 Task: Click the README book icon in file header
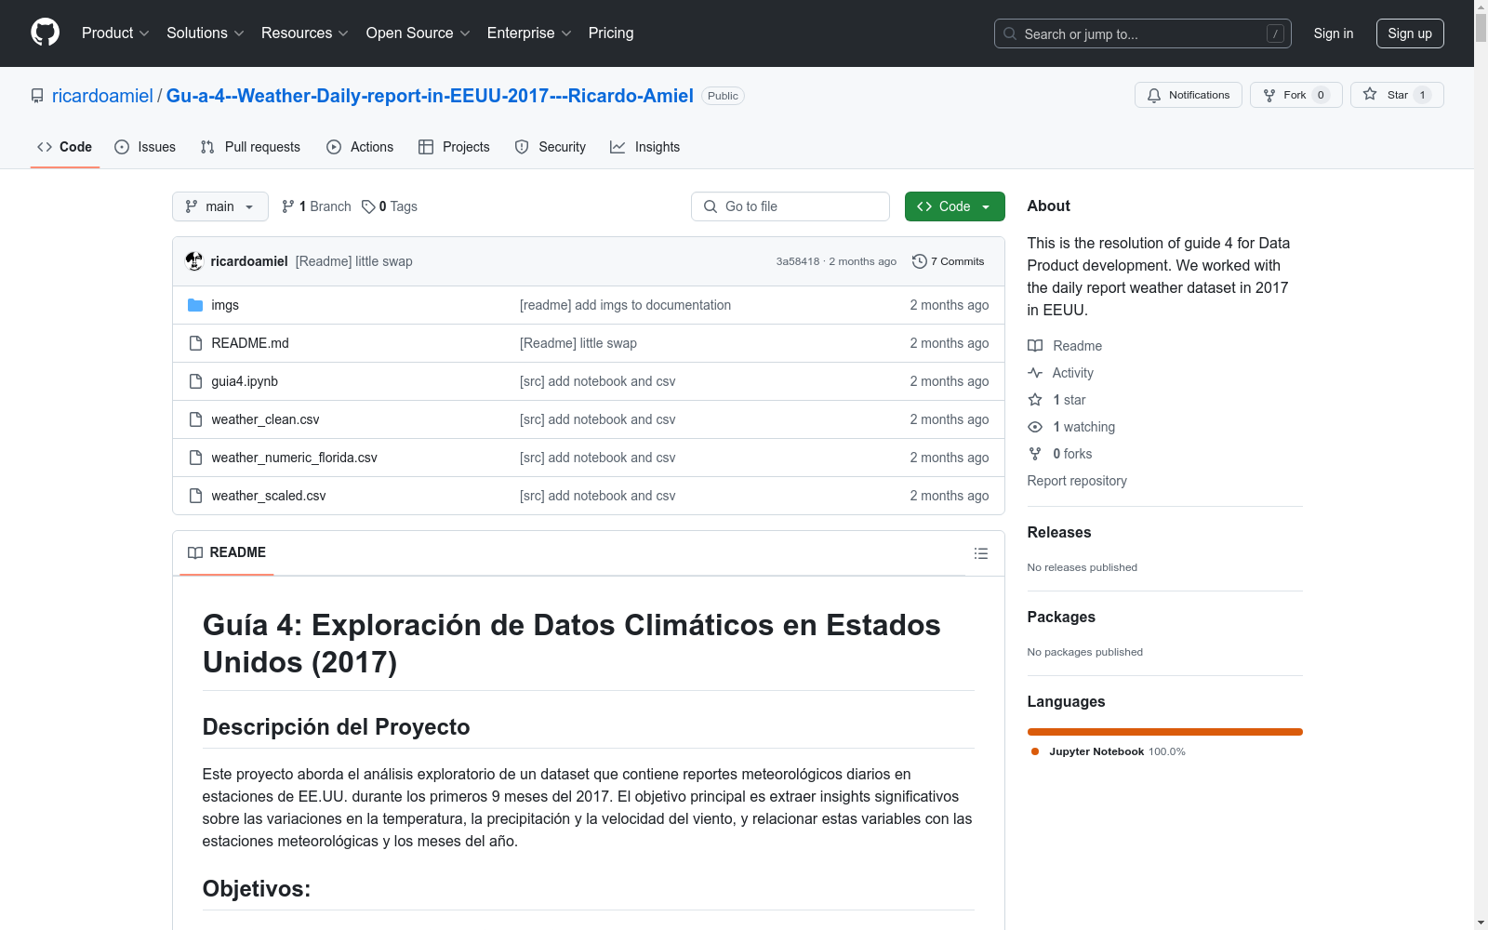(x=195, y=552)
